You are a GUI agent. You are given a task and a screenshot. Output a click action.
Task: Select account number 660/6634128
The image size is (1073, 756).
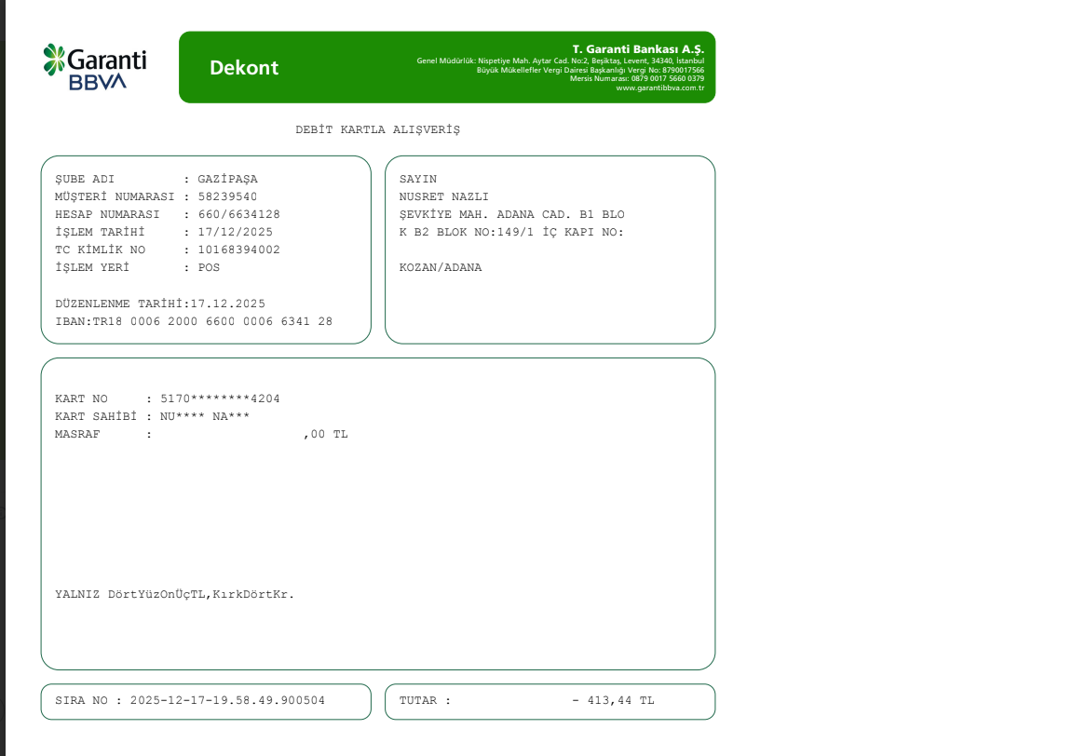pyautogui.click(x=238, y=215)
